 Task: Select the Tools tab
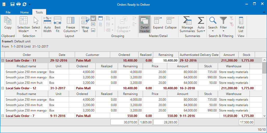39,12
